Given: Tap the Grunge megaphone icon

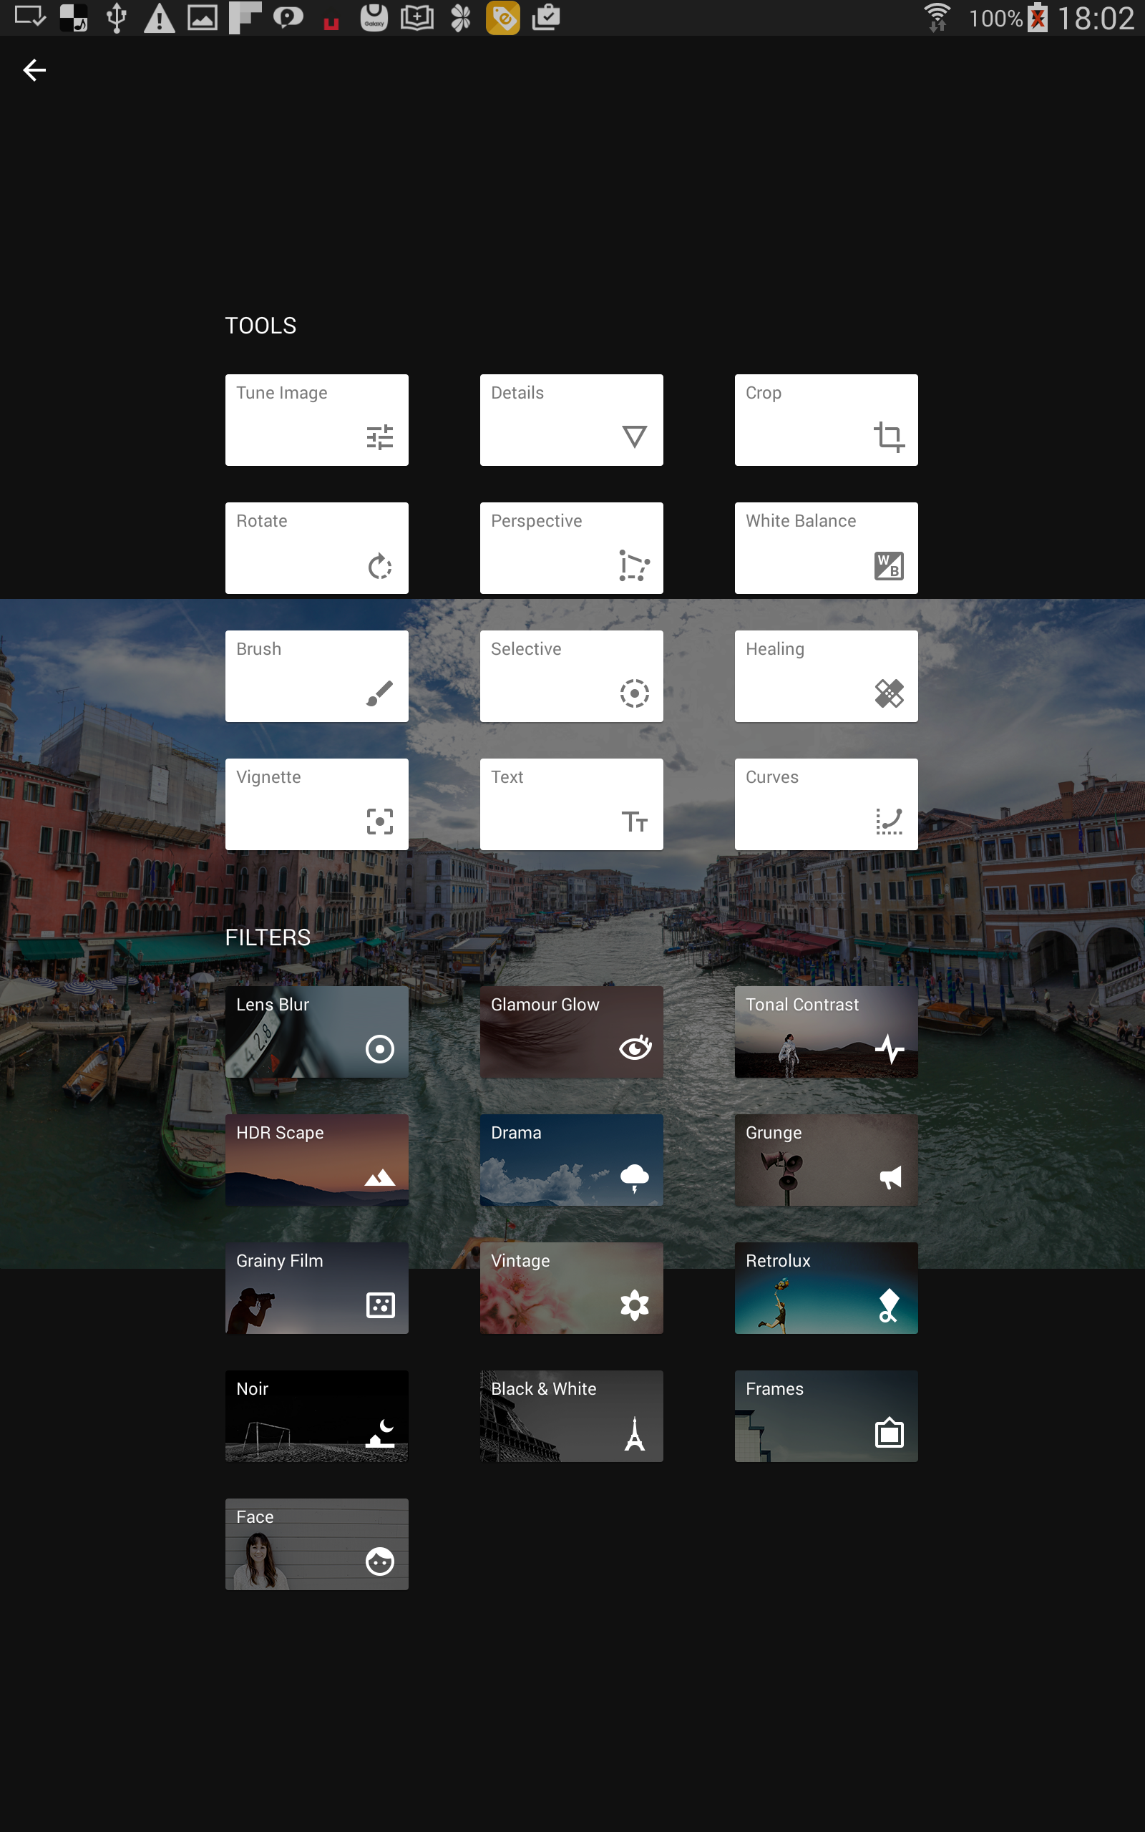Looking at the screenshot, I should (890, 1176).
